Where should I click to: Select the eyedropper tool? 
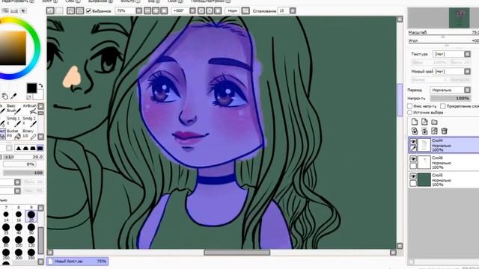pos(13,96)
